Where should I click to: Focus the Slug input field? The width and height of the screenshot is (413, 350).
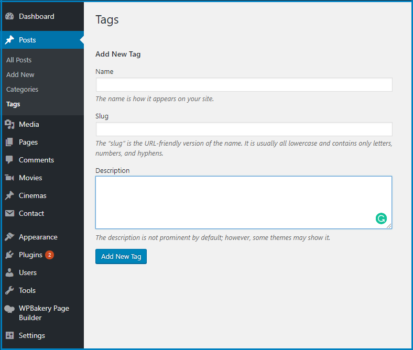tap(244, 129)
